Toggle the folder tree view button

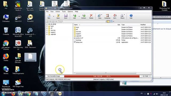coord(108,22)
